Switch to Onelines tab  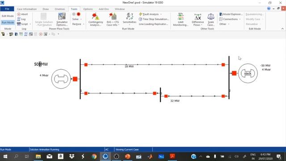pyautogui.click(x=60, y=9)
